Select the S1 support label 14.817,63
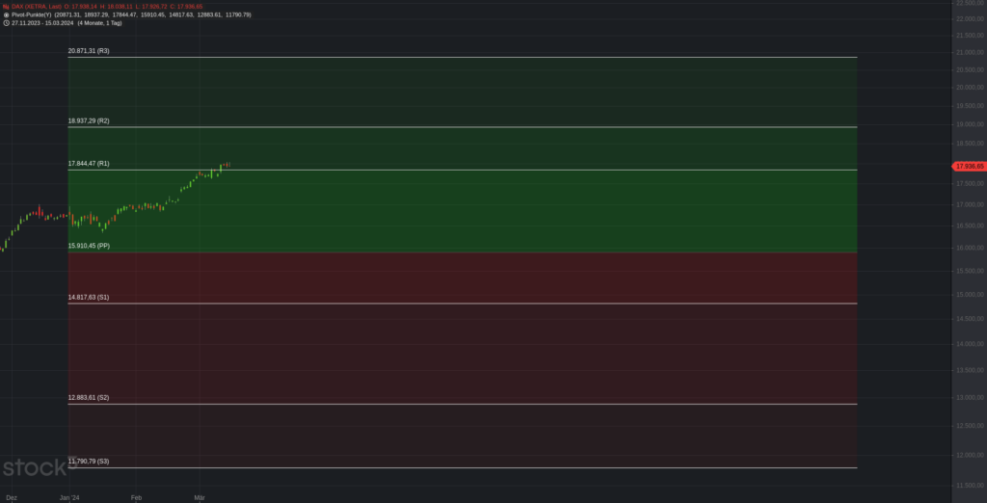This screenshot has height=503, width=987. [x=89, y=298]
